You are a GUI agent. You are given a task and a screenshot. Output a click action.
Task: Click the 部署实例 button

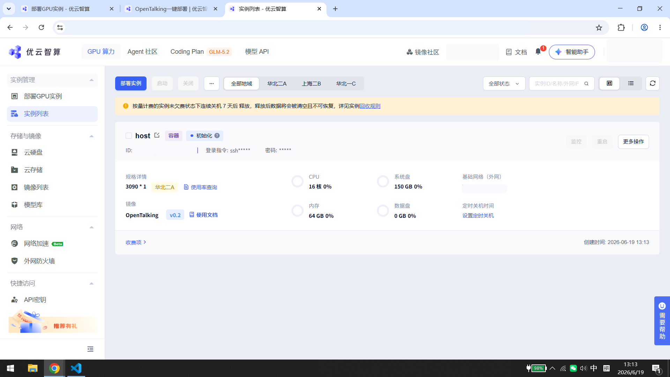click(x=131, y=83)
